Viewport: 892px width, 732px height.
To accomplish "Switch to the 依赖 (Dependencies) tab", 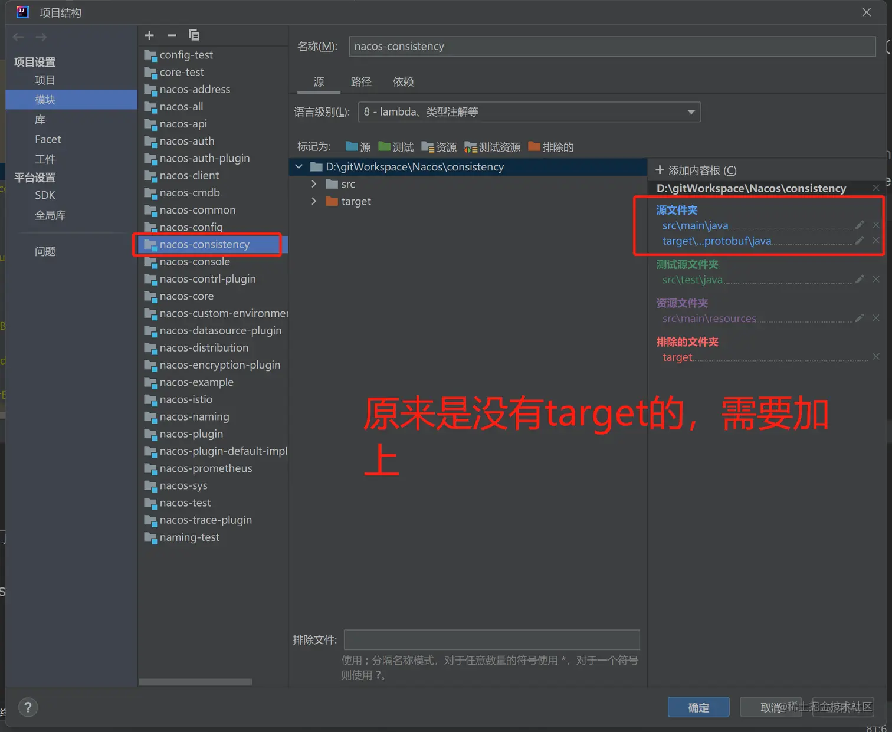I will (x=404, y=82).
